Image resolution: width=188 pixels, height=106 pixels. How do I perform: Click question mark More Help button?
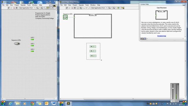(x=145, y=39)
